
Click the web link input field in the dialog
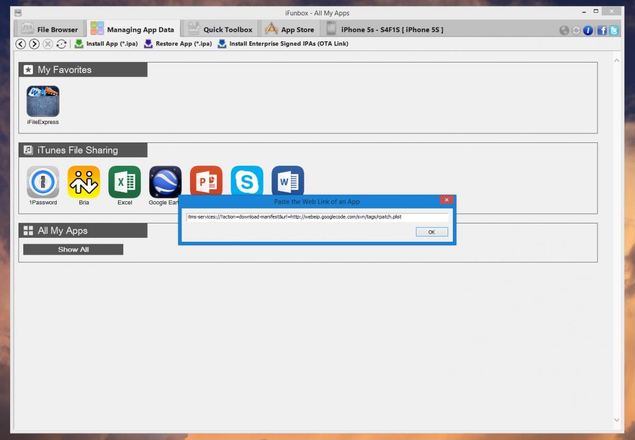317,217
